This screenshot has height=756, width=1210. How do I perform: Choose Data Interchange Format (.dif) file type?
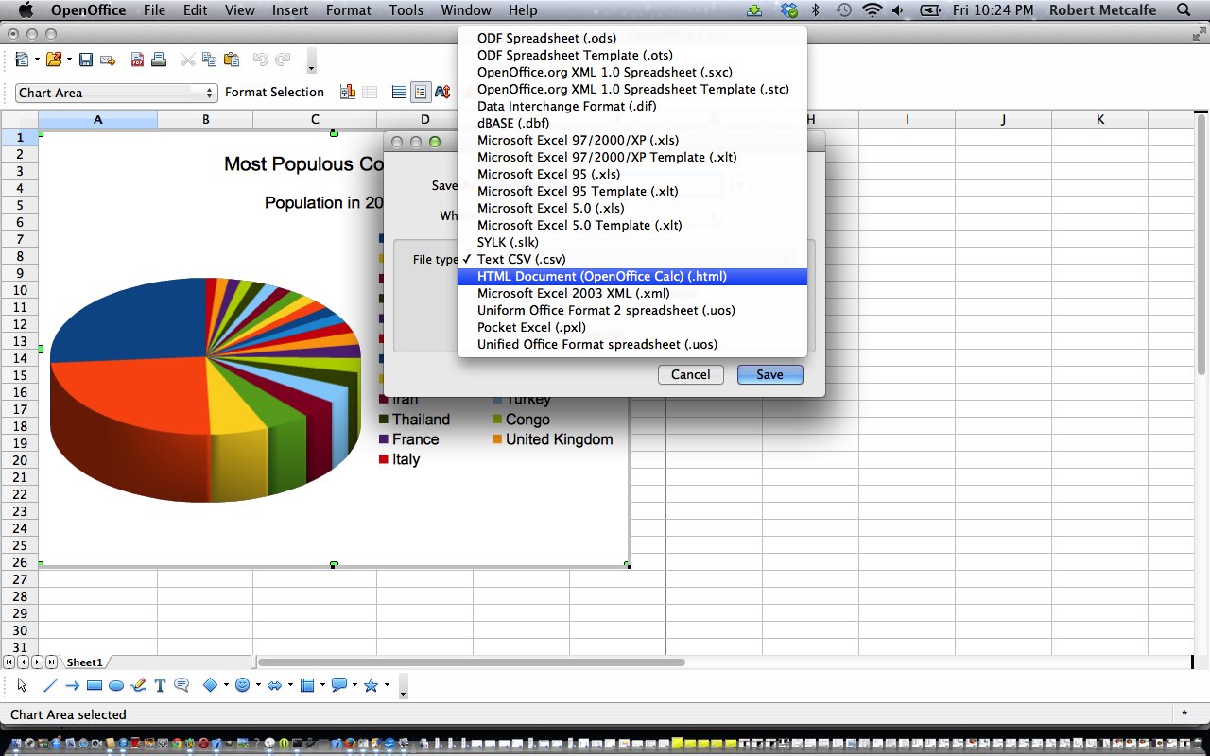click(632, 106)
